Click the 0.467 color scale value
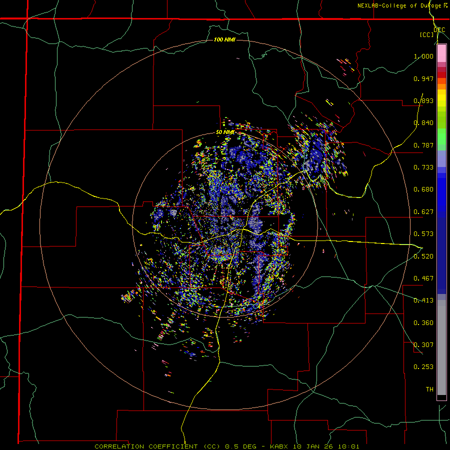 (423, 278)
